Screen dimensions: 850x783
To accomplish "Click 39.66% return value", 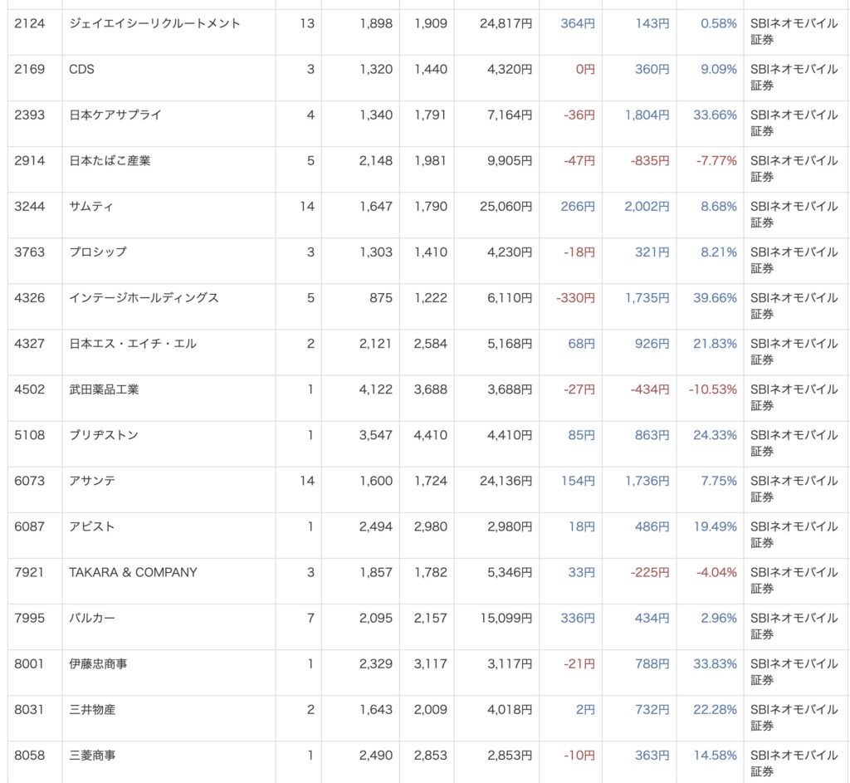I will tap(715, 298).
